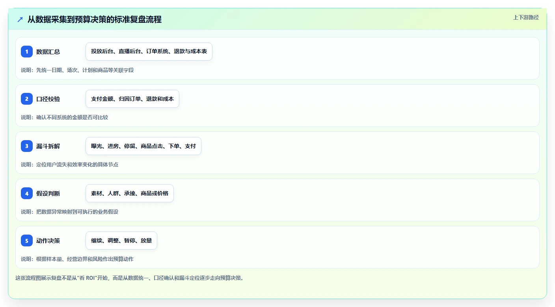The image size is (555, 307).
Task: Click the 上下游路径 label in the header
Action: click(526, 17)
